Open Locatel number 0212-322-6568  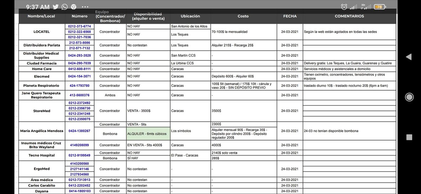click(79, 32)
